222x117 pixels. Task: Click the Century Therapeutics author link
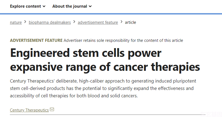(29, 110)
